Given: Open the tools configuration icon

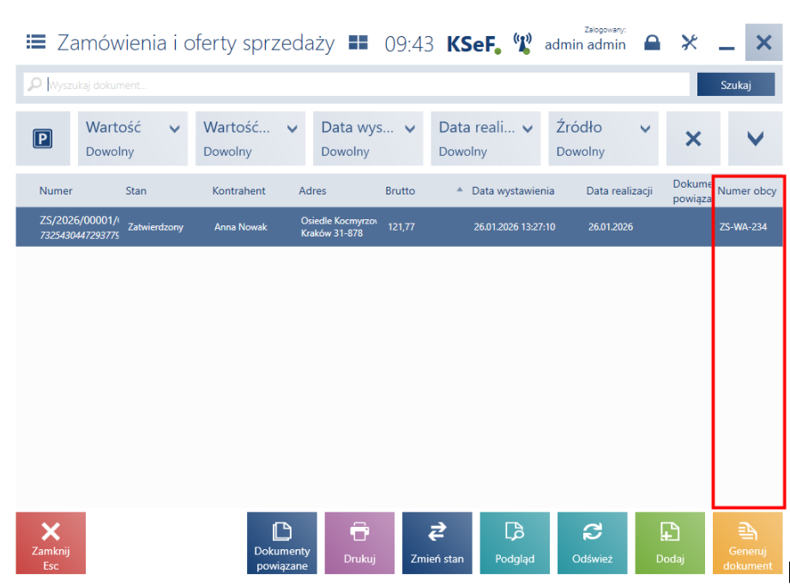Looking at the screenshot, I should [x=690, y=42].
